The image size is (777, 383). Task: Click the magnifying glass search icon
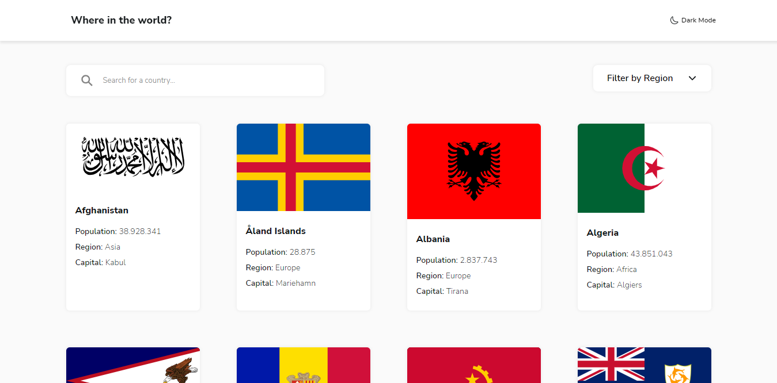click(x=87, y=81)
